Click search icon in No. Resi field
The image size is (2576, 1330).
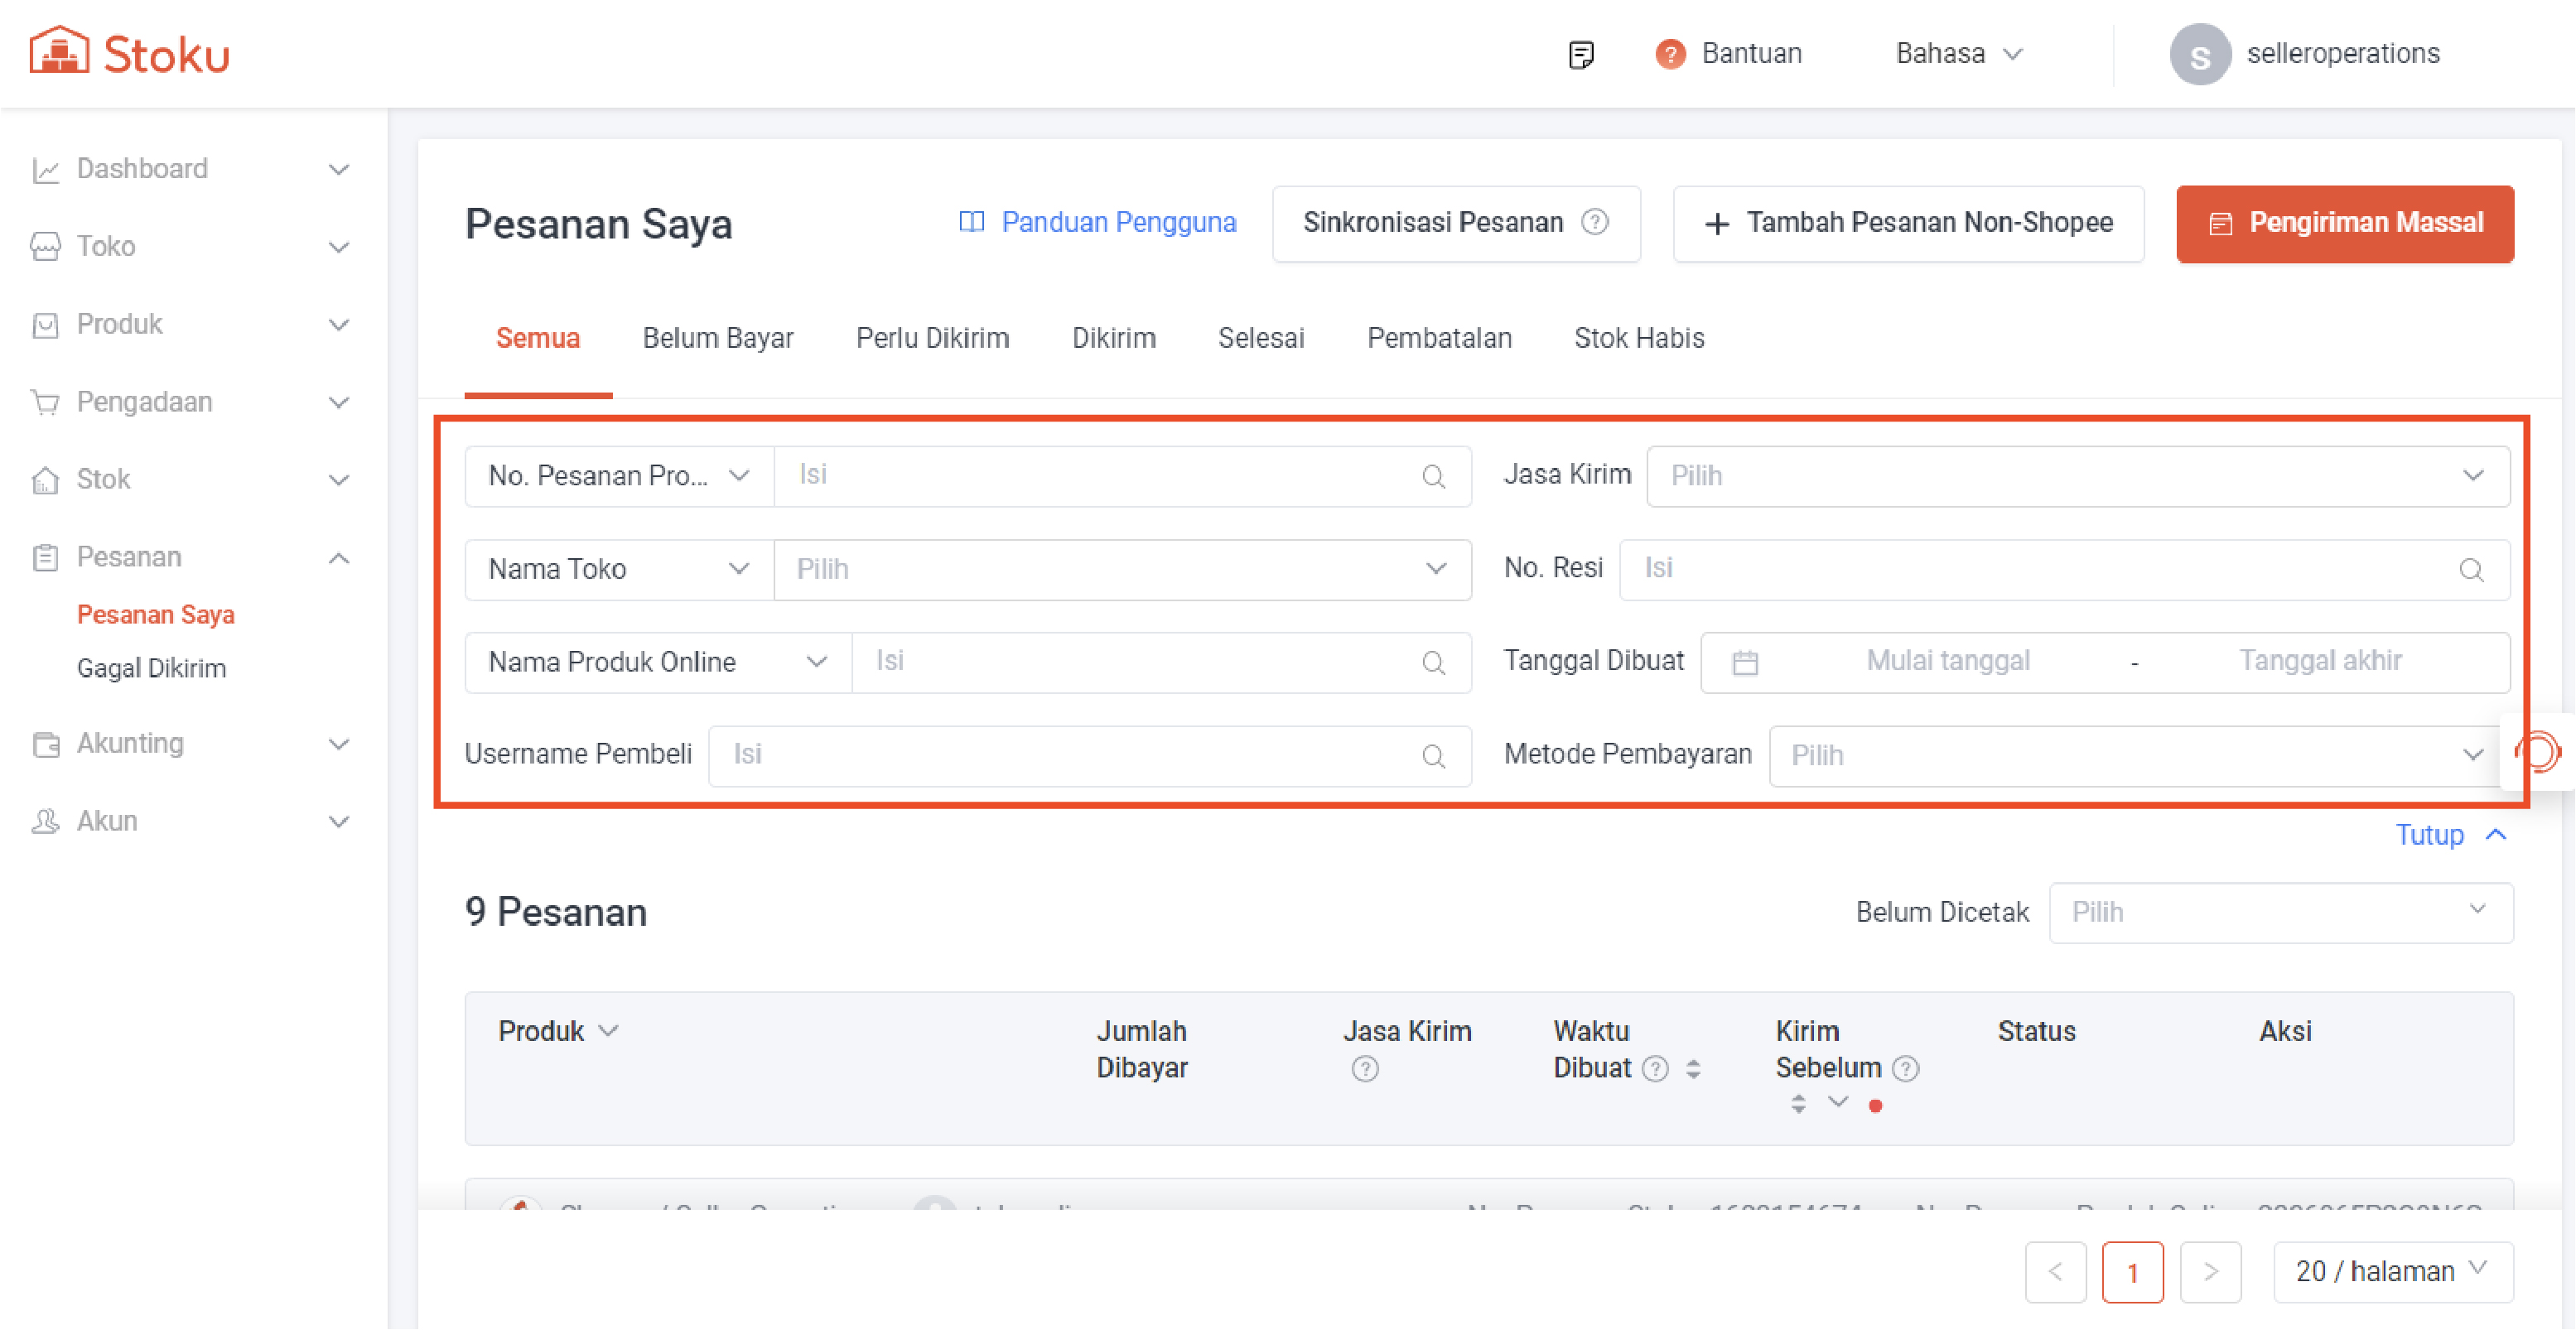[2471, 570]
